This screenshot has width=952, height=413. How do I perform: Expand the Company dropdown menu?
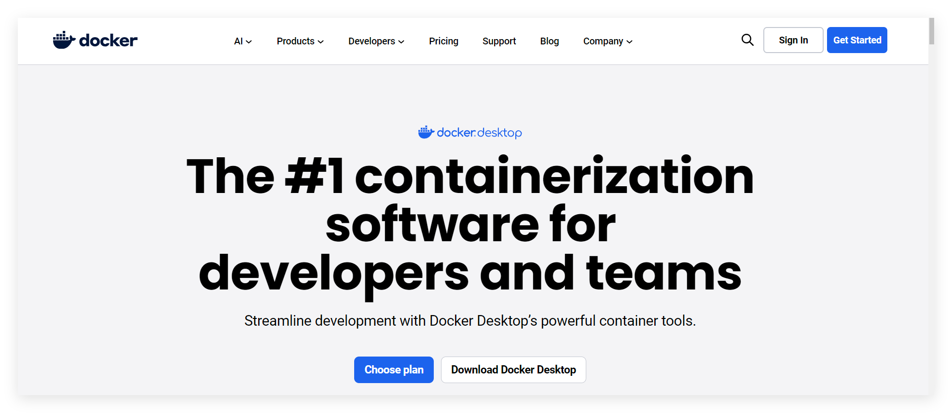point(608,41)
